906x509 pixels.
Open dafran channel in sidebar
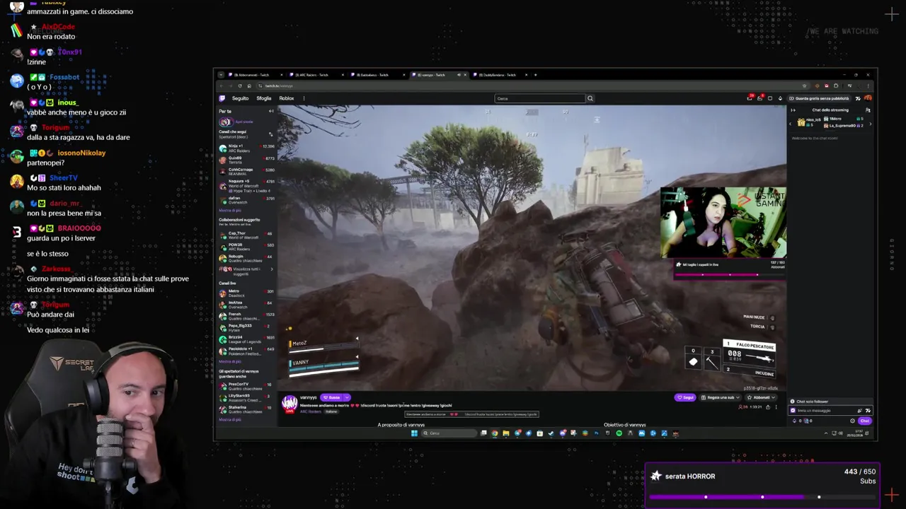(246, 200)
